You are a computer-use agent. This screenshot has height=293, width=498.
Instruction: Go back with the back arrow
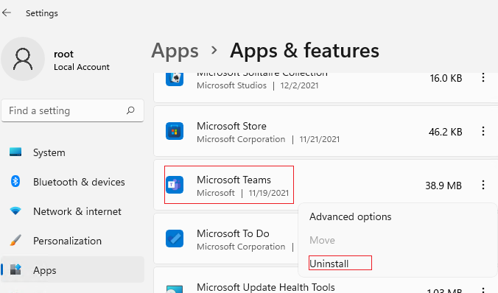(7, 13)
